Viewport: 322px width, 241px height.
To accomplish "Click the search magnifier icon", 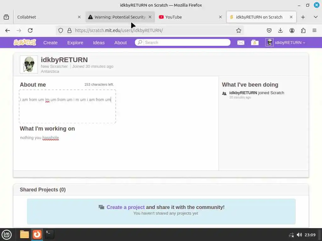I will coord(140,42).
